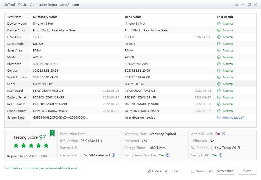The image size is (261, 180).
Task: Click the Cellular Normal check icon
Action: click(219, 71)
